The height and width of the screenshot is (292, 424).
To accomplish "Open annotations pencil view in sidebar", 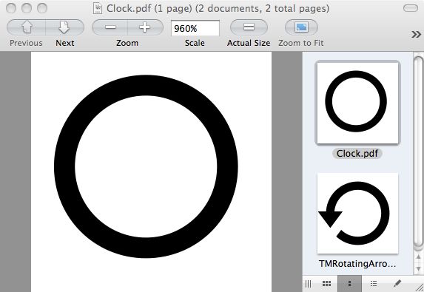I will tap(397, 284).
